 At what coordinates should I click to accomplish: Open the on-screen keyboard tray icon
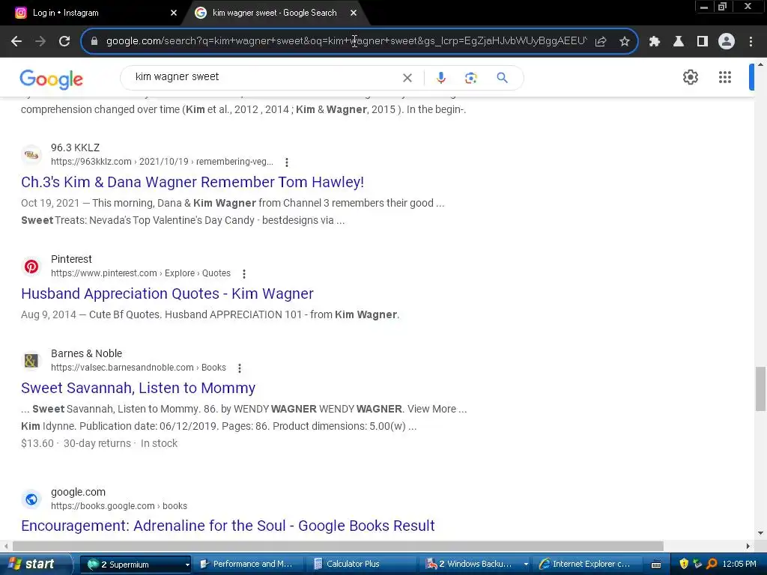point(656,565)
